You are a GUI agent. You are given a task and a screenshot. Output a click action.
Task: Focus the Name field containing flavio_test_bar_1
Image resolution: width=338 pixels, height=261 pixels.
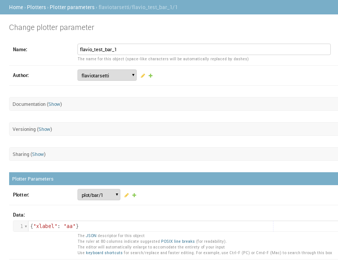204,49
